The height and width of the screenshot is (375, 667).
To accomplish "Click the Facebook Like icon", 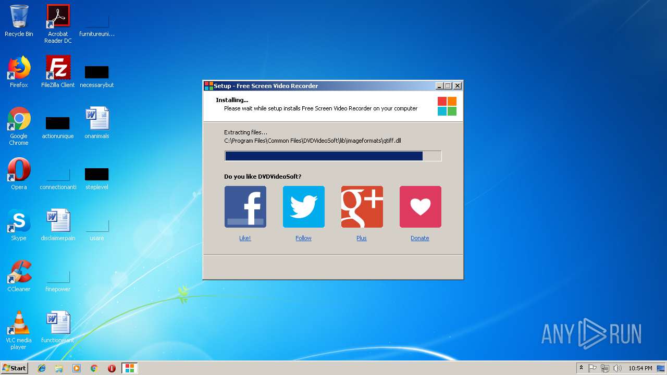I will [245, 207].
